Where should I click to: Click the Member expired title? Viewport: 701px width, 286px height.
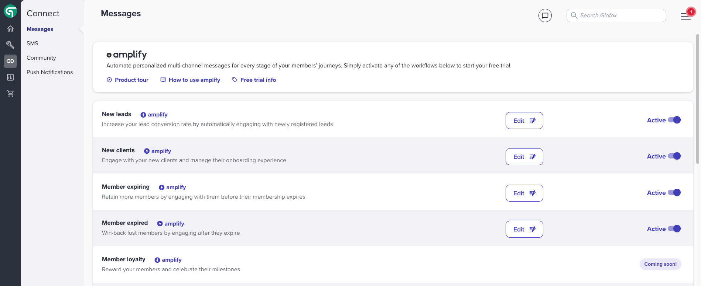(125, 223)
